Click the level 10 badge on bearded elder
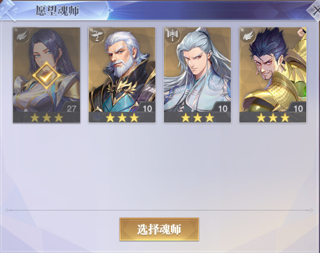Screen dimensions: 320x253 (147, 109)
